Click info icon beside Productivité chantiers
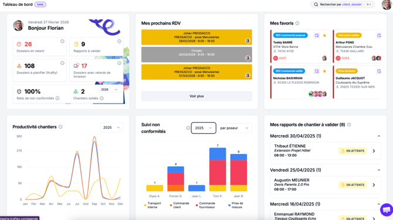The width and height of the screenshot is (393, 220). click(60, 127)
